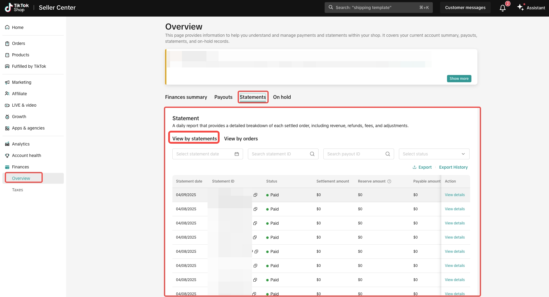Open Customer messages button

(x=465, y=8)
